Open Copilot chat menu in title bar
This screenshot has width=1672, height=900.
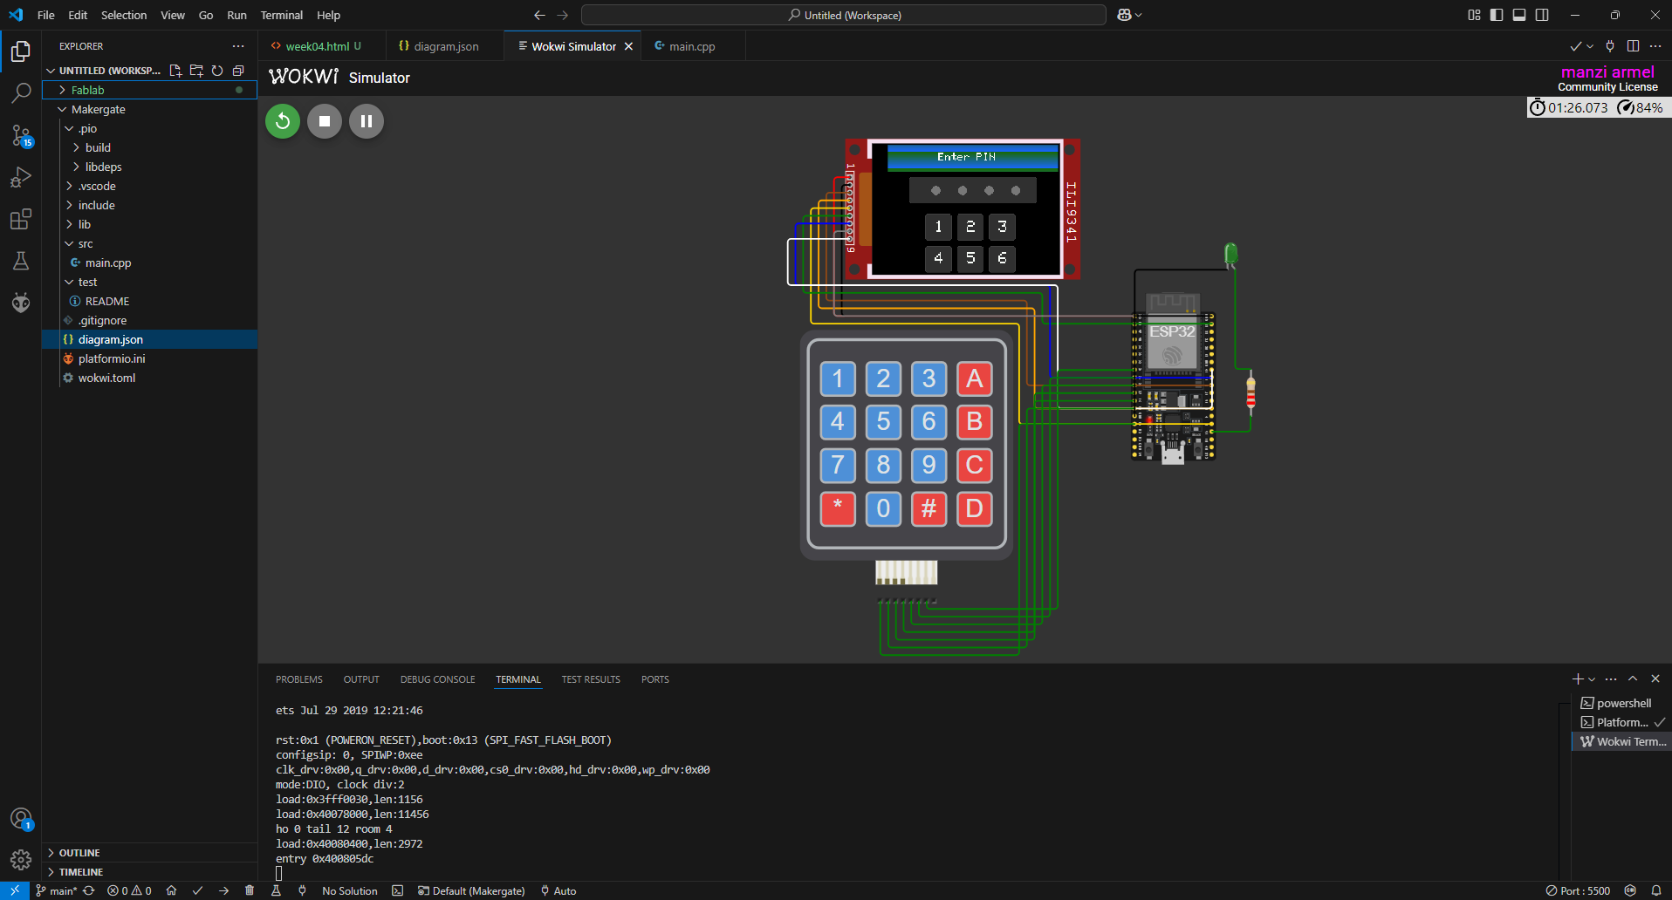1129,15
